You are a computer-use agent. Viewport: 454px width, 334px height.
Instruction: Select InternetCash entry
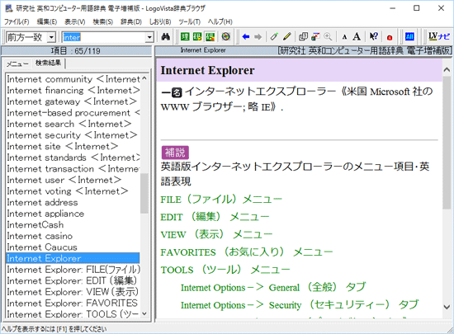click(x=73, y=224)
